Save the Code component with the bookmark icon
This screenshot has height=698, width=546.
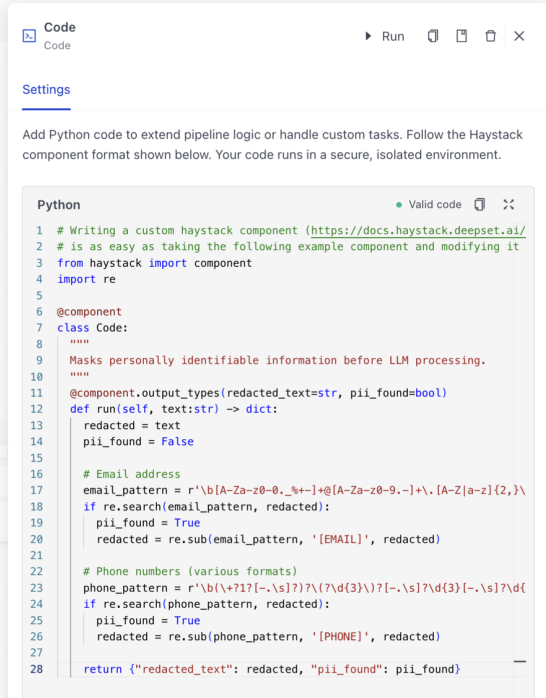tap(461, 36)
